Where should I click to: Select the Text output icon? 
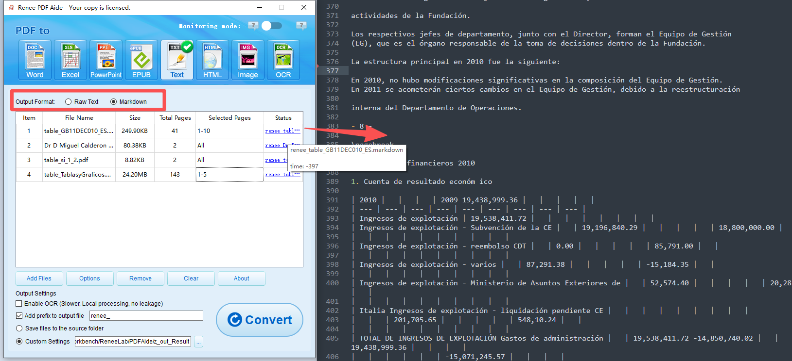pyautogui.click(x=177, y=60)
